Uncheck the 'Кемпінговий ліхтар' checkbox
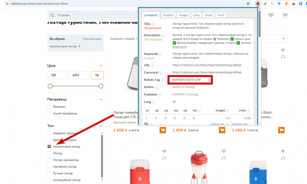The width and height of the screenshot is (307, 184). pos(49,146)
